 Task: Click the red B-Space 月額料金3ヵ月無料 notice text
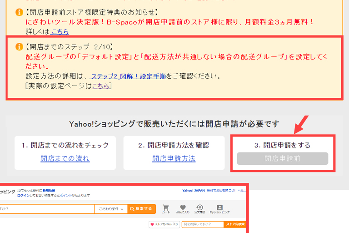click(x=170, y=22)
